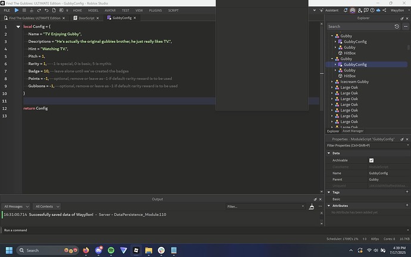The image size is (411, 257).
Task: Open the Windows Start menu
Action: click(x=9, y=250)
